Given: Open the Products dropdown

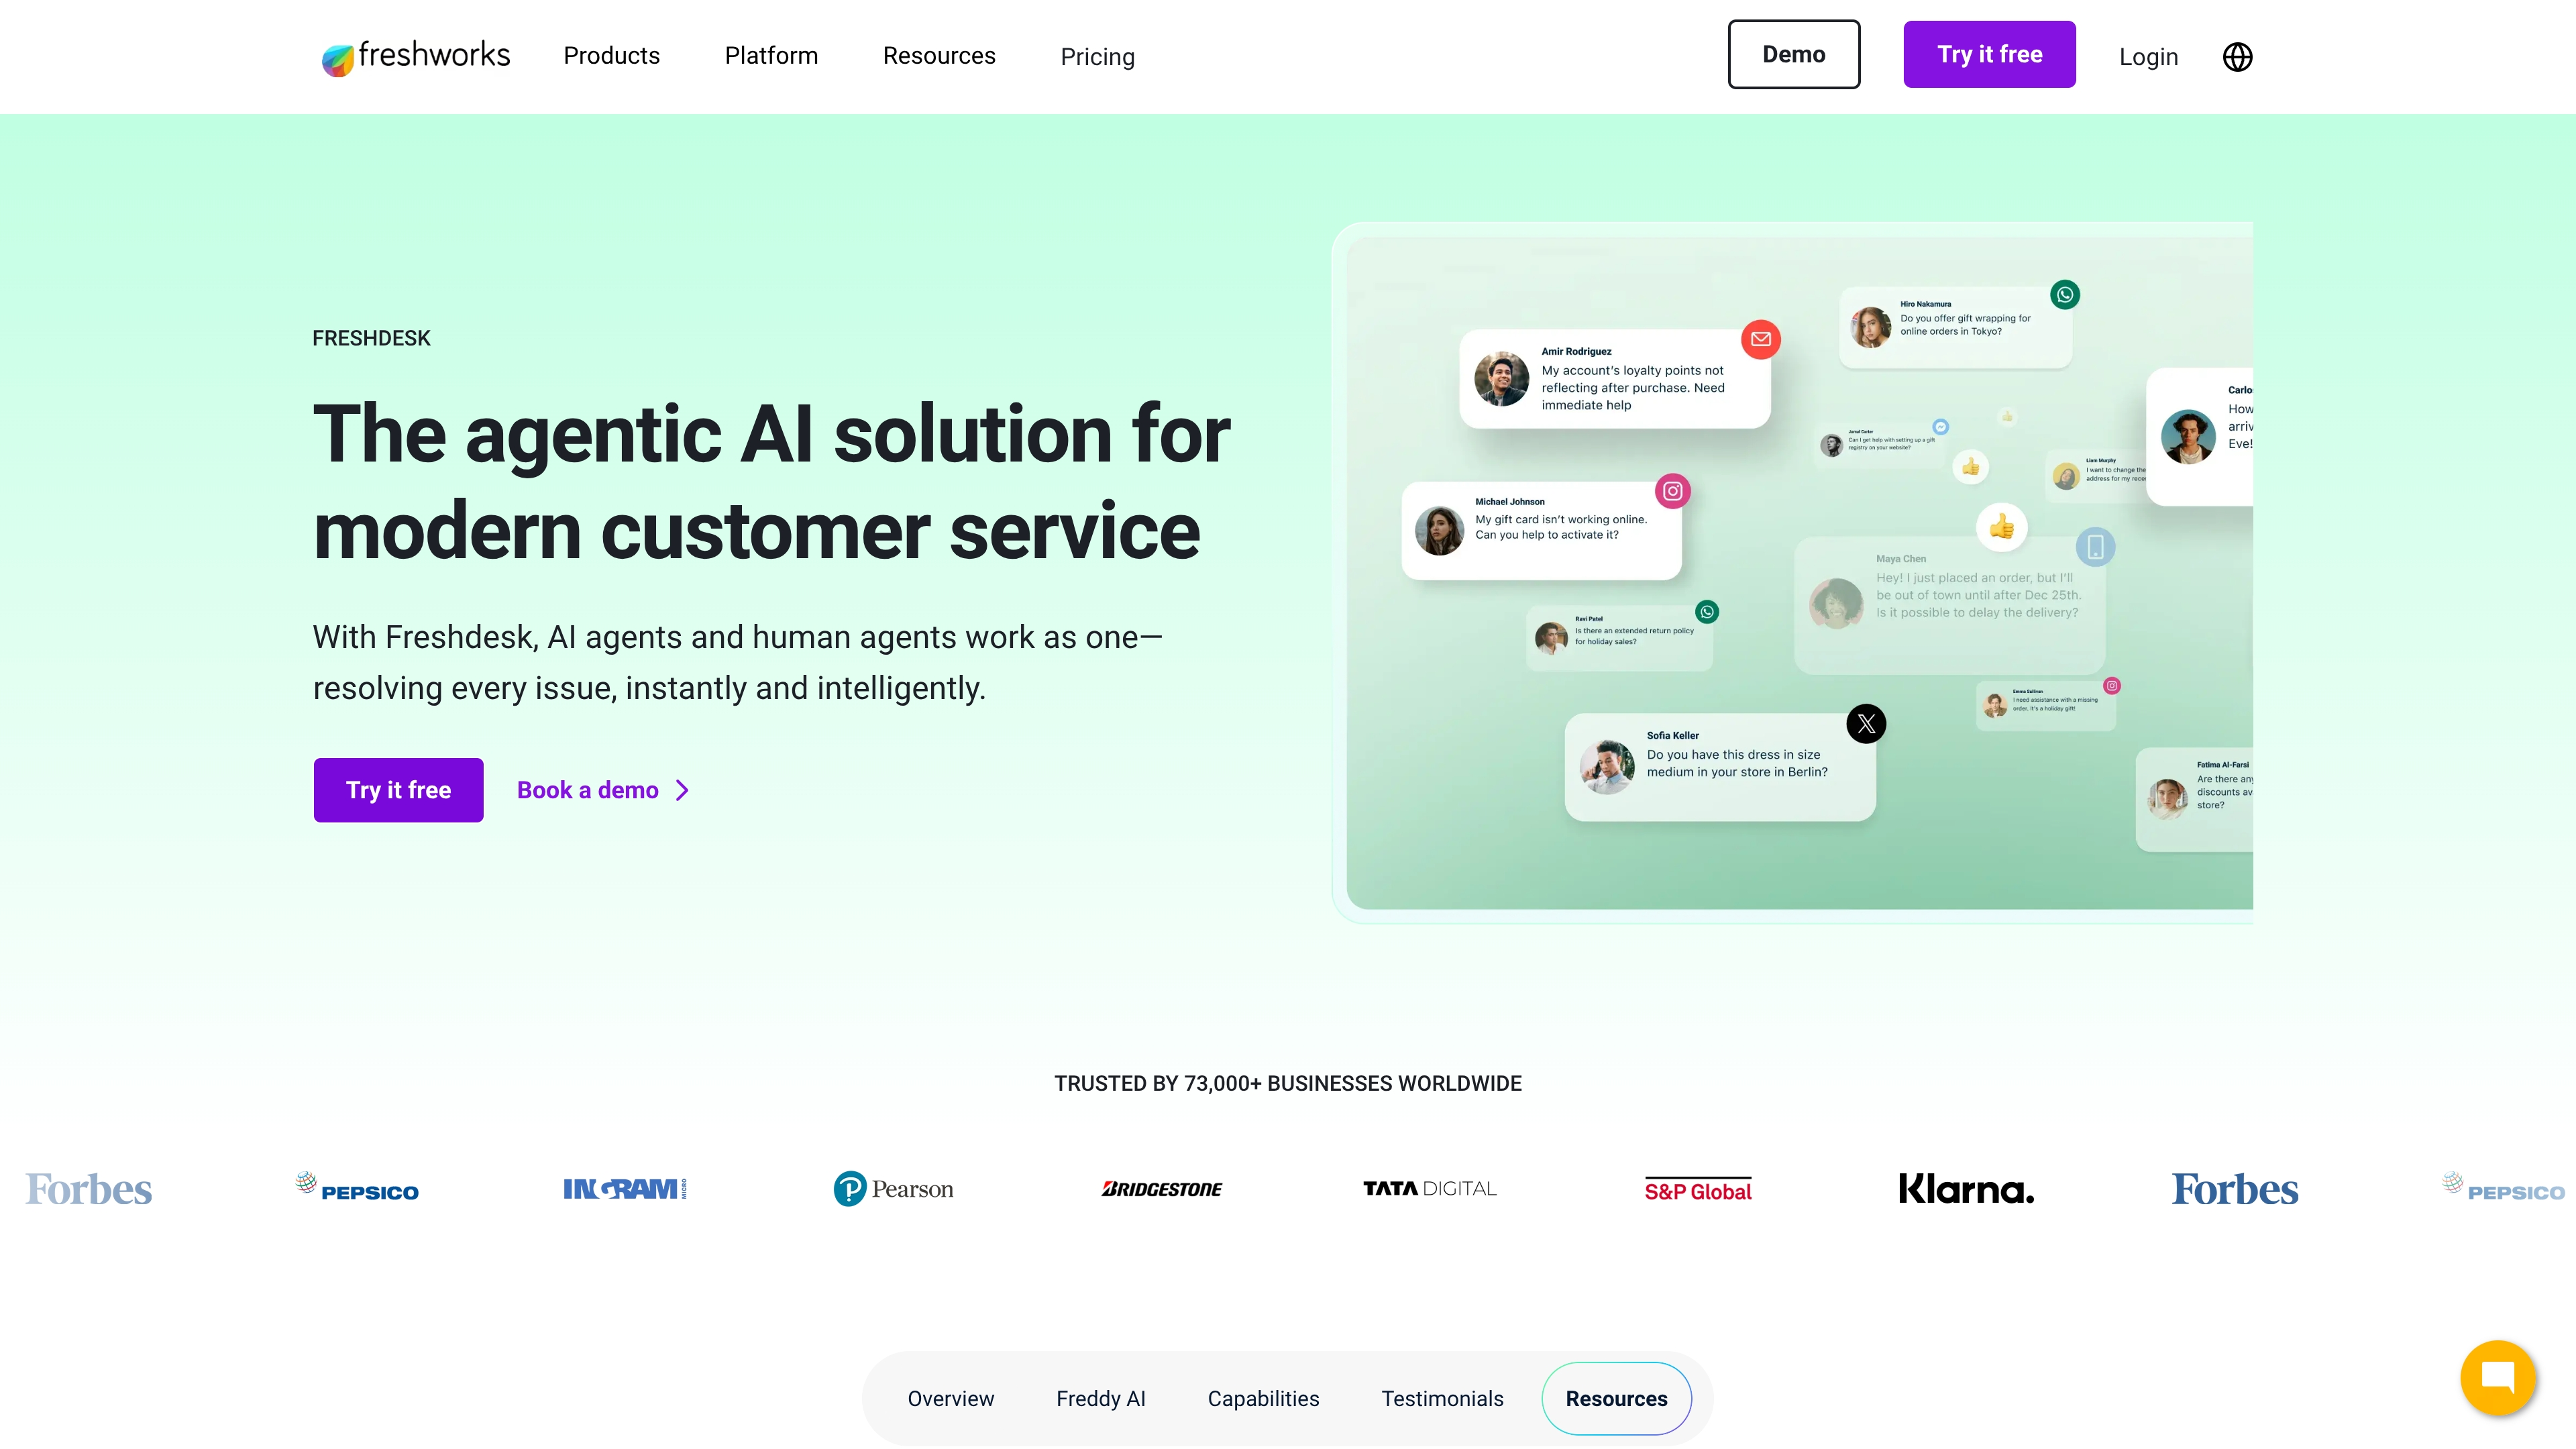Looking at the screenshot, I should [611, 56].
